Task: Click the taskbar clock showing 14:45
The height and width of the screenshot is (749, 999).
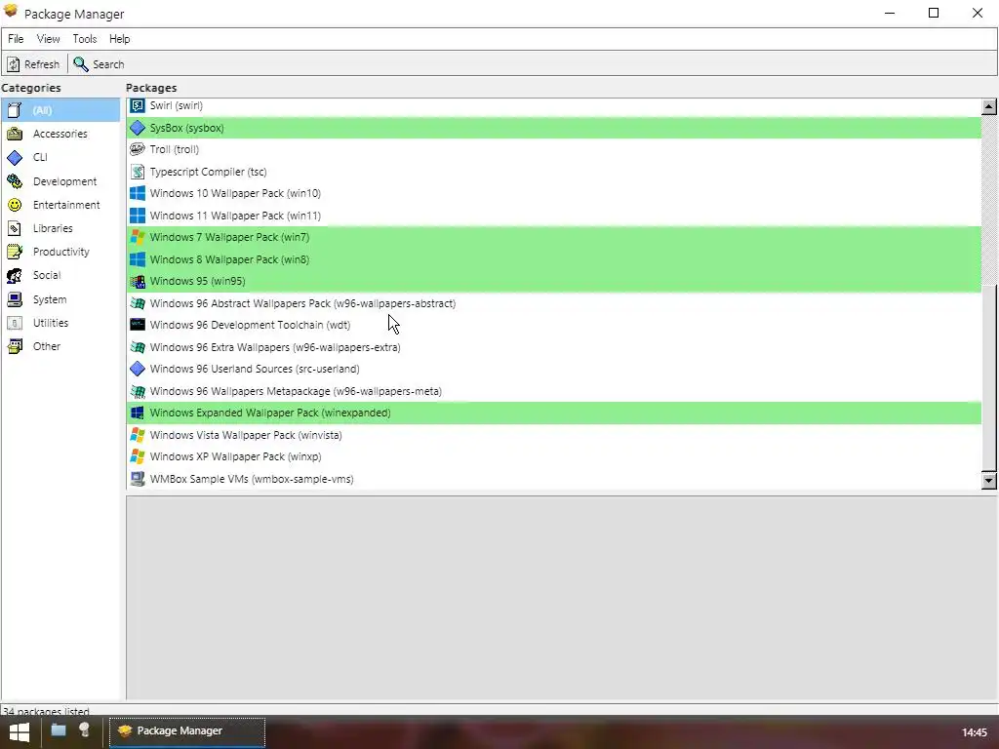Action: click(975, 733)
